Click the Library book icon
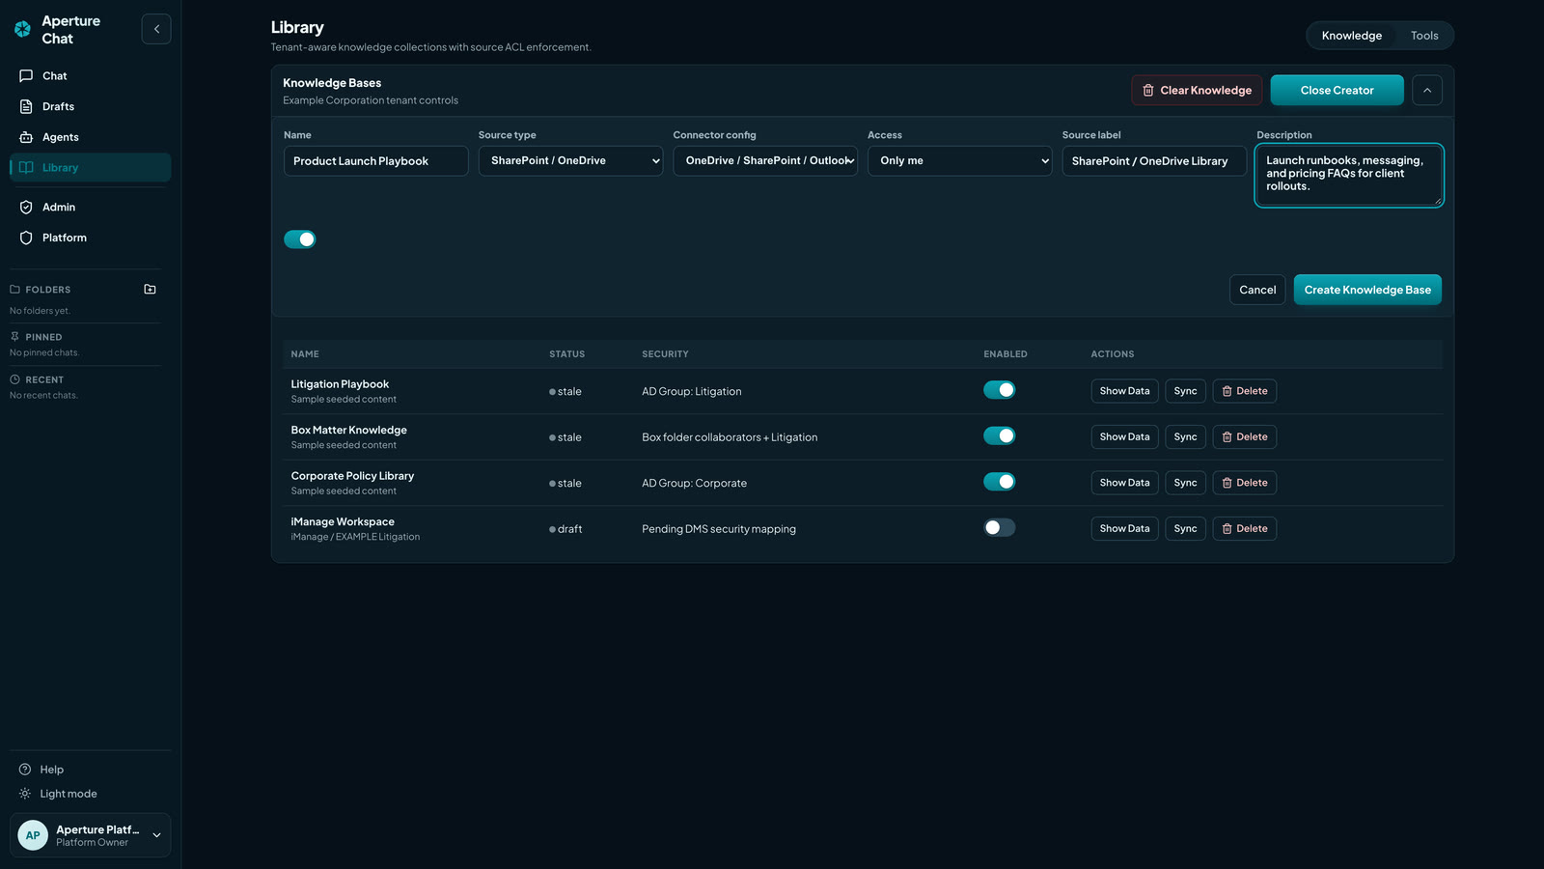The width and height of the screenshot is (1544, 869). 26,167
